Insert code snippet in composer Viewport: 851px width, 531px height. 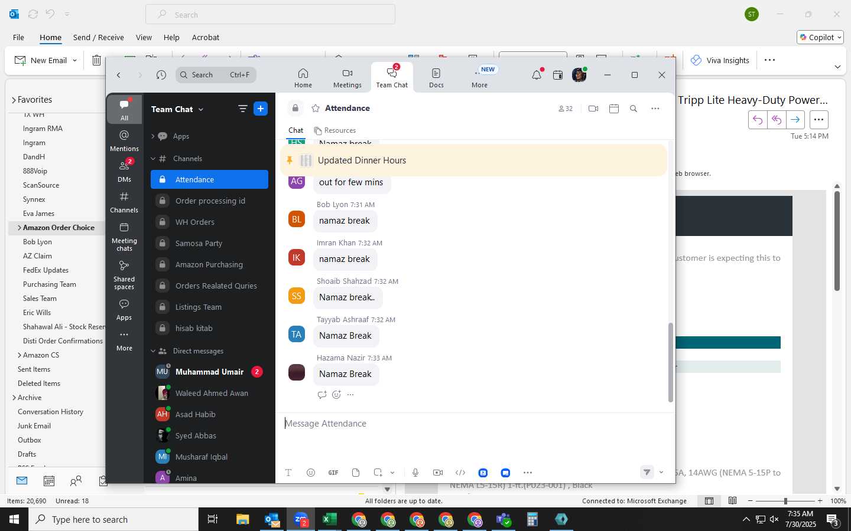(460, 473)
